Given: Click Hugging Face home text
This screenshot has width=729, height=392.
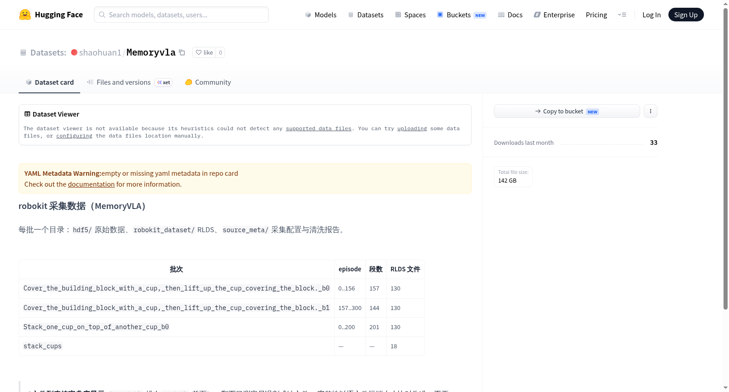Looking at the screenshot, I should point(59,15).
